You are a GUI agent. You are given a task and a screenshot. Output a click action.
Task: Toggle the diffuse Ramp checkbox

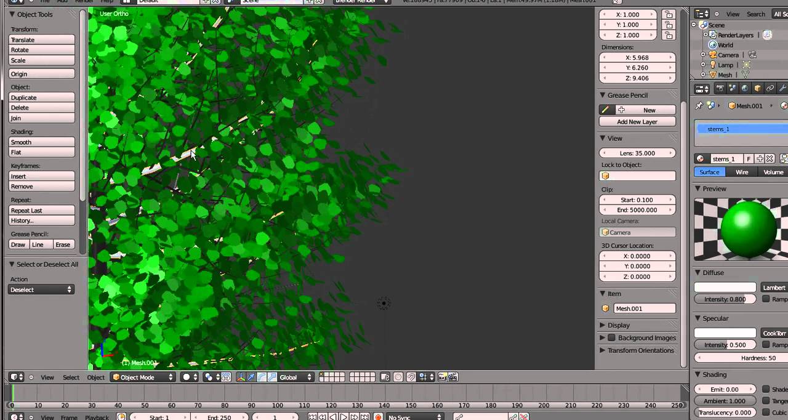(x=766, y=299)
